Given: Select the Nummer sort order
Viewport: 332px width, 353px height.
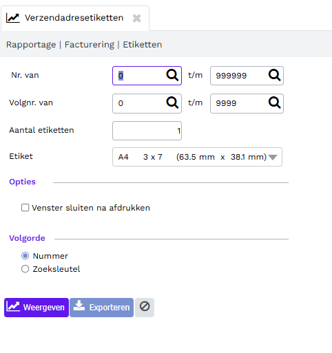Looking at the screenshot, I should pos(25,256).
